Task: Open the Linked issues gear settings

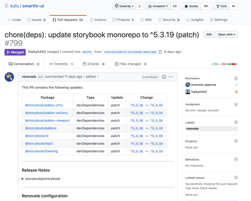Action: pos(236,177)
